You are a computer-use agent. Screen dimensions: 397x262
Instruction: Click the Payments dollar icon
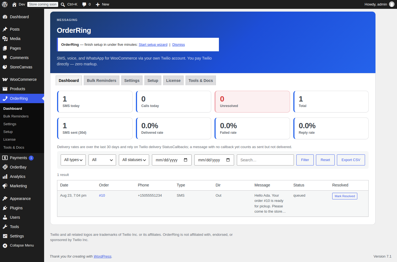pyautogui.click(x=5, y=158)
